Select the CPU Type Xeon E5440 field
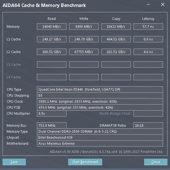This screenshot has width=170, height=170. (x=100, y=89)
